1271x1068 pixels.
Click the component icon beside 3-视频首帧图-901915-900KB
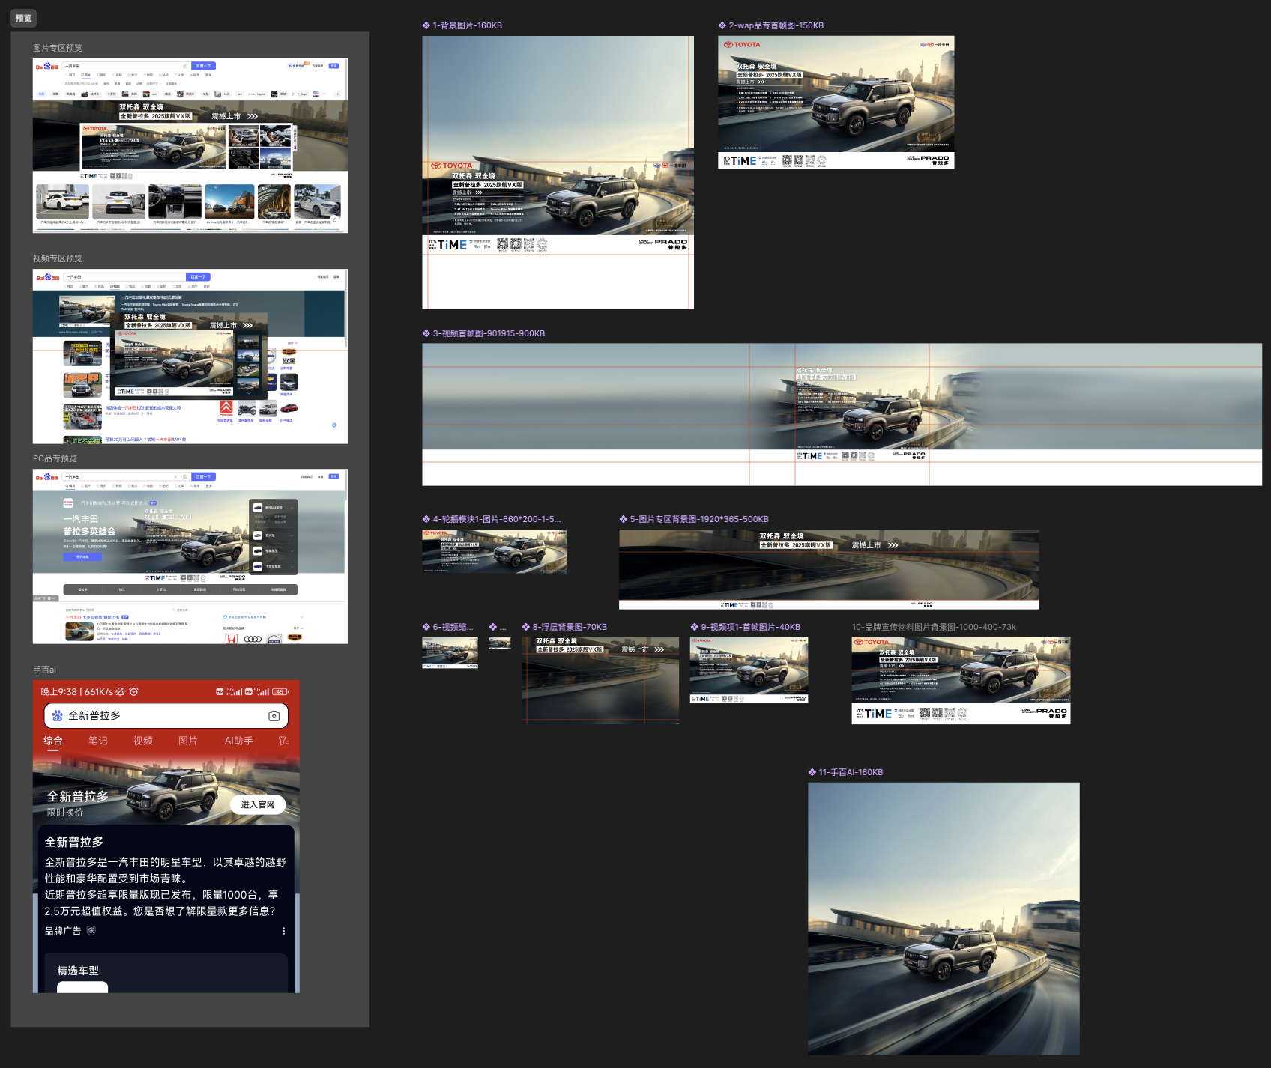426,333
